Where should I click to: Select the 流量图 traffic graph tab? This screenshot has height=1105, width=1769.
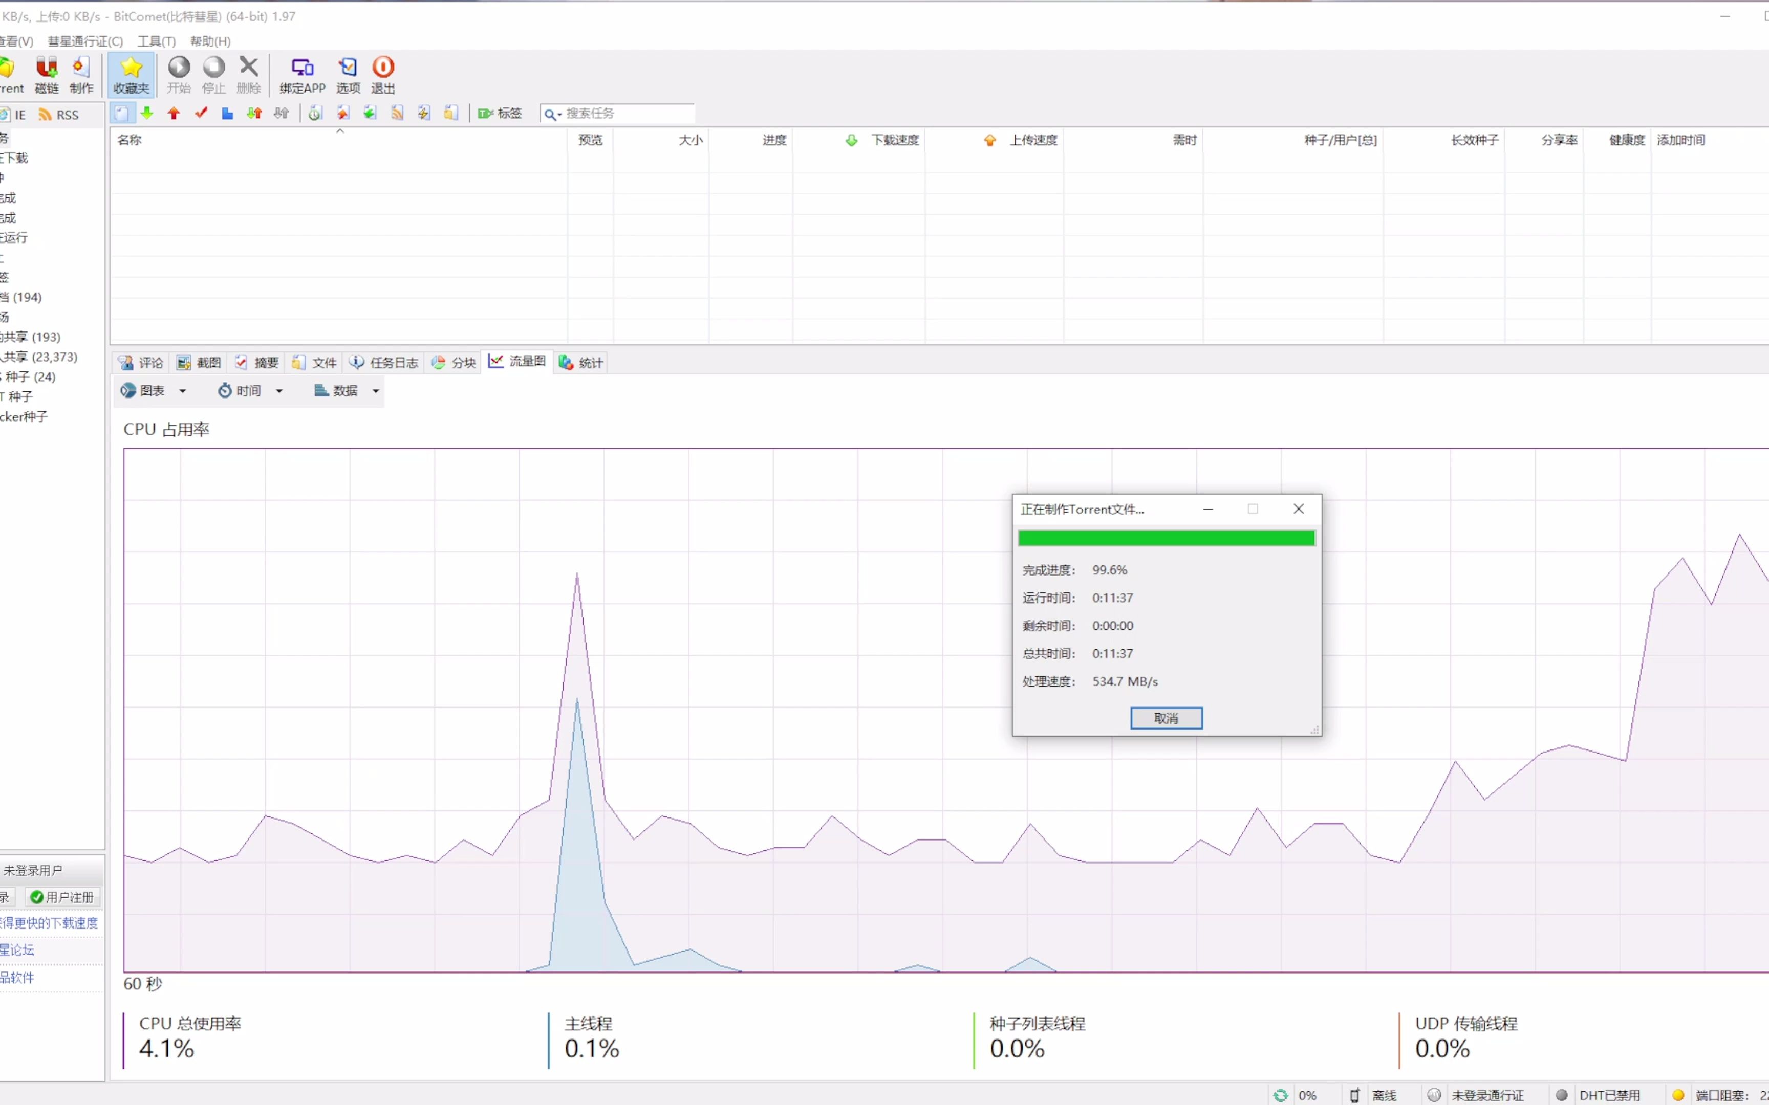(x=517, y=361)
